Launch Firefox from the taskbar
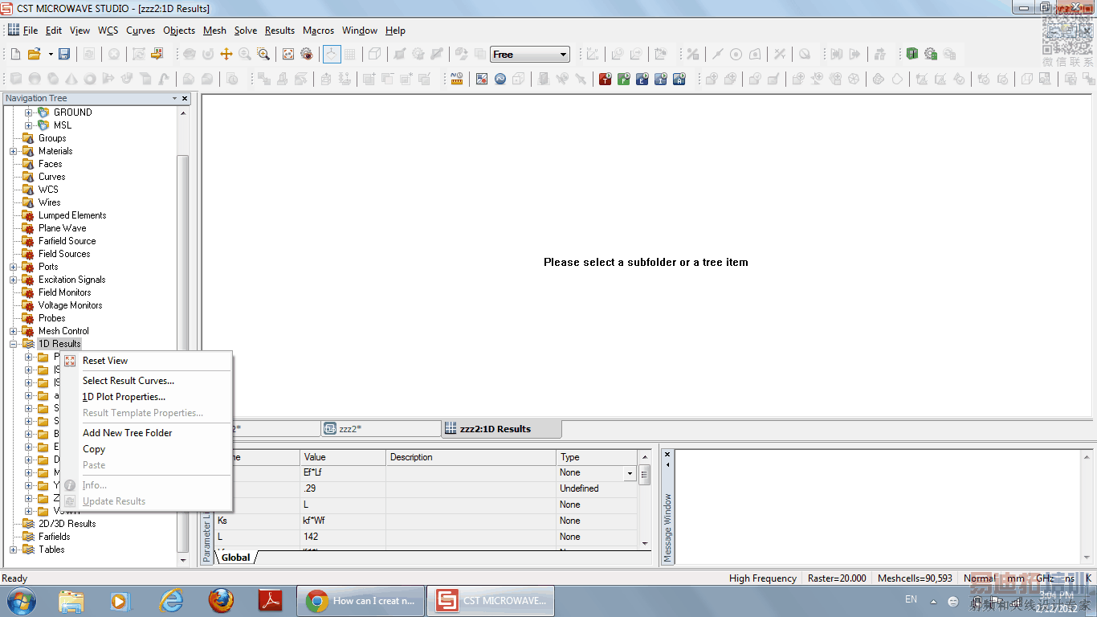This screenshot has width=1097, height=617. pyautogui.click(x=221, y=600)
